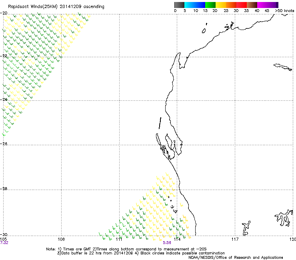Click the 'Note: 1) Times are GMT' line
Image resolution: width=296 pixels, height=260 pixels.
126,249
